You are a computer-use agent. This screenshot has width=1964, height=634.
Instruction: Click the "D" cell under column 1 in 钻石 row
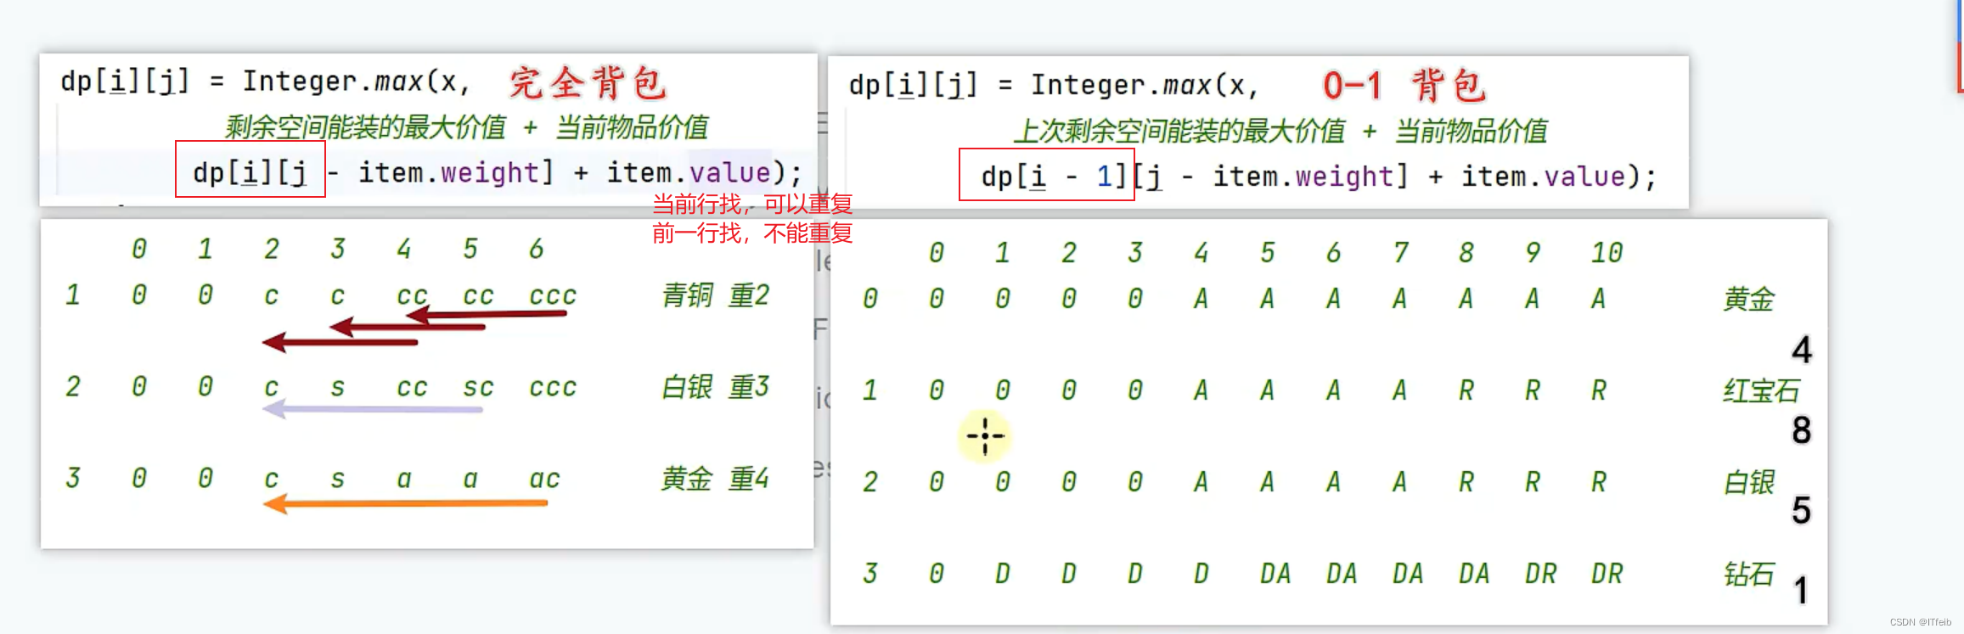pos(1002,574)
